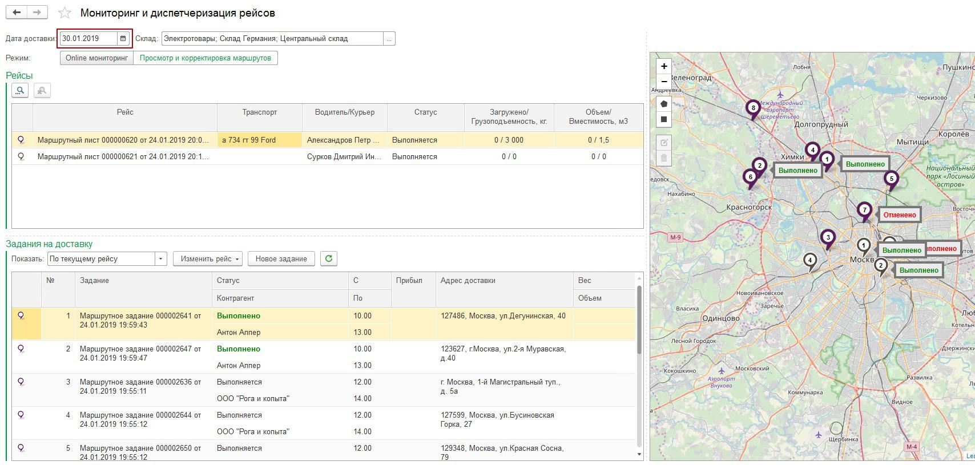Click purple marker number 2 near Химки
975x465 pixels.
(x=759, y=167)
